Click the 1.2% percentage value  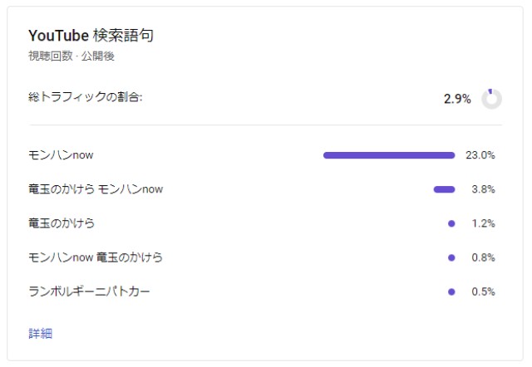pos(484,223)
